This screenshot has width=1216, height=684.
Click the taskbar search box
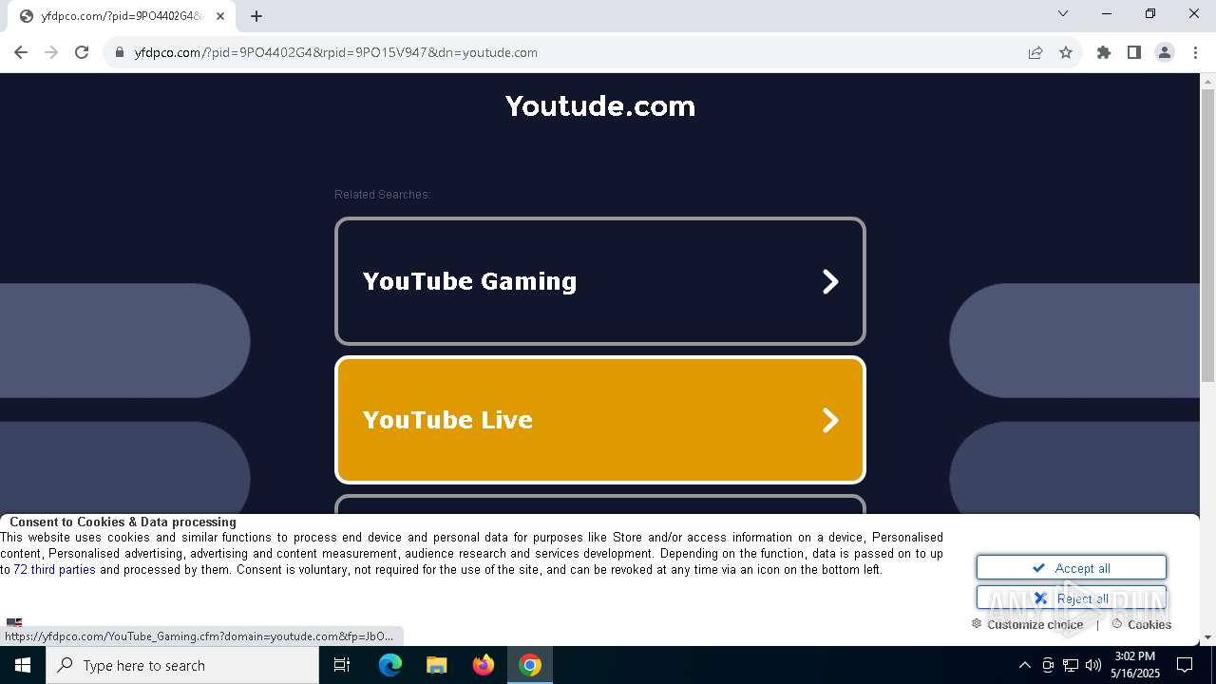[182, 665]
